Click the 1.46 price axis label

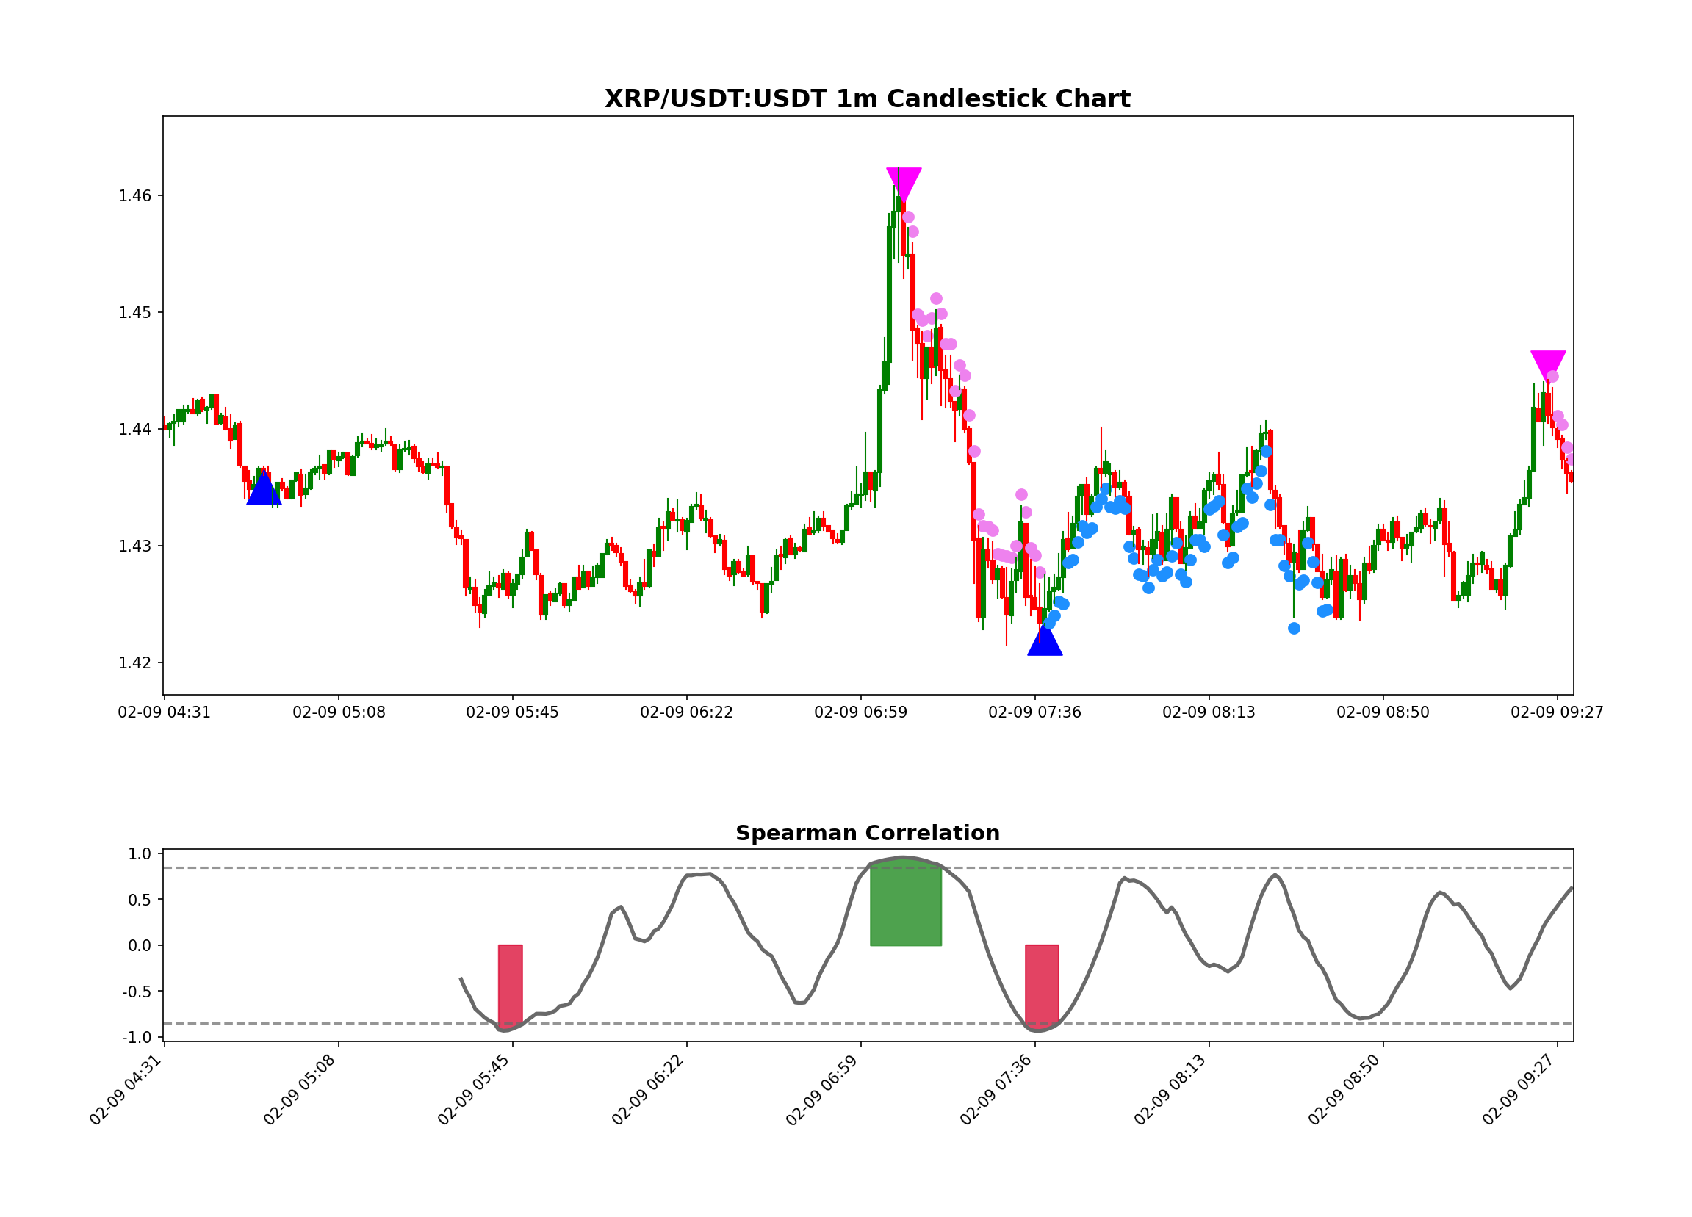point(134,196)
